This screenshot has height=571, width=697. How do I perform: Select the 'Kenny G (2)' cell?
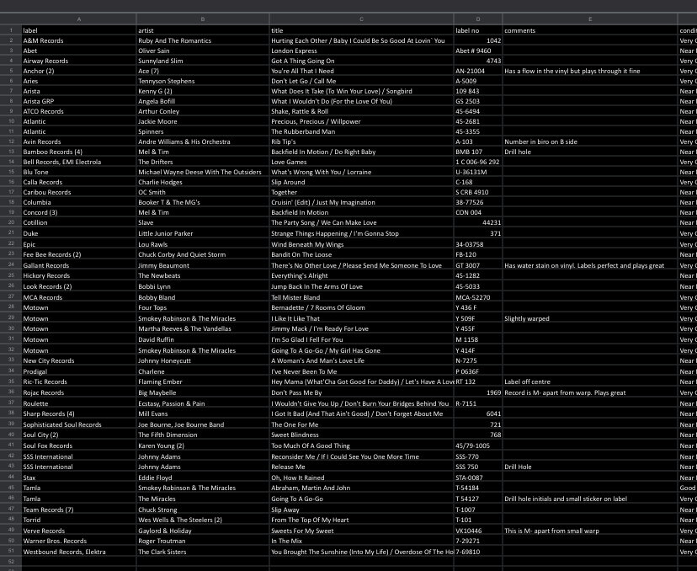coord(203,91)
